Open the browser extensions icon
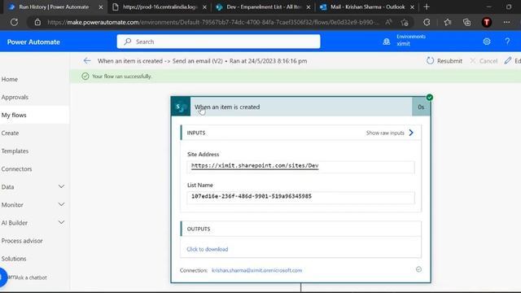Image resolution: width=521 pixels, height=293 pixels. (x=427, y=22)
